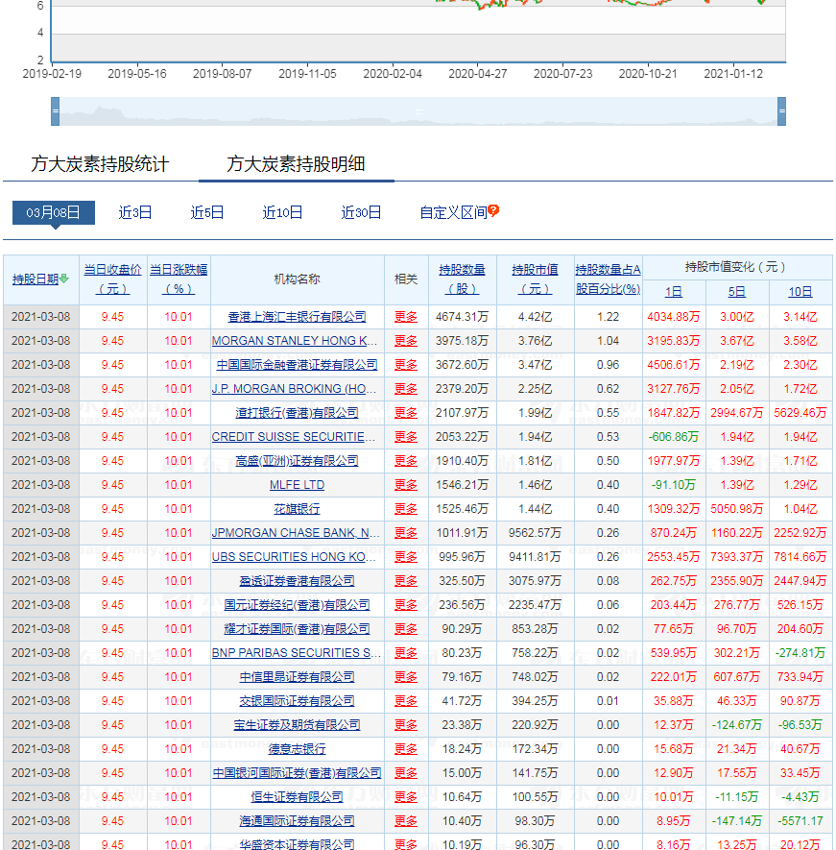Viewport: 836px width, 850px height.
Task: Click the 9562.57万 market value cell
Action: coord(536,533)
